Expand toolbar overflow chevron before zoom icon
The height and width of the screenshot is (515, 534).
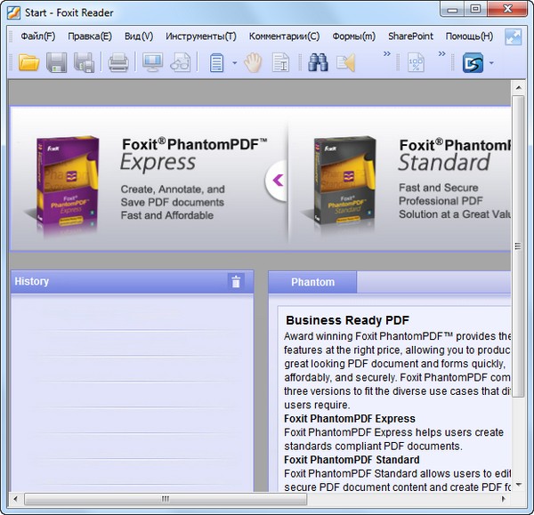point(387,55)
